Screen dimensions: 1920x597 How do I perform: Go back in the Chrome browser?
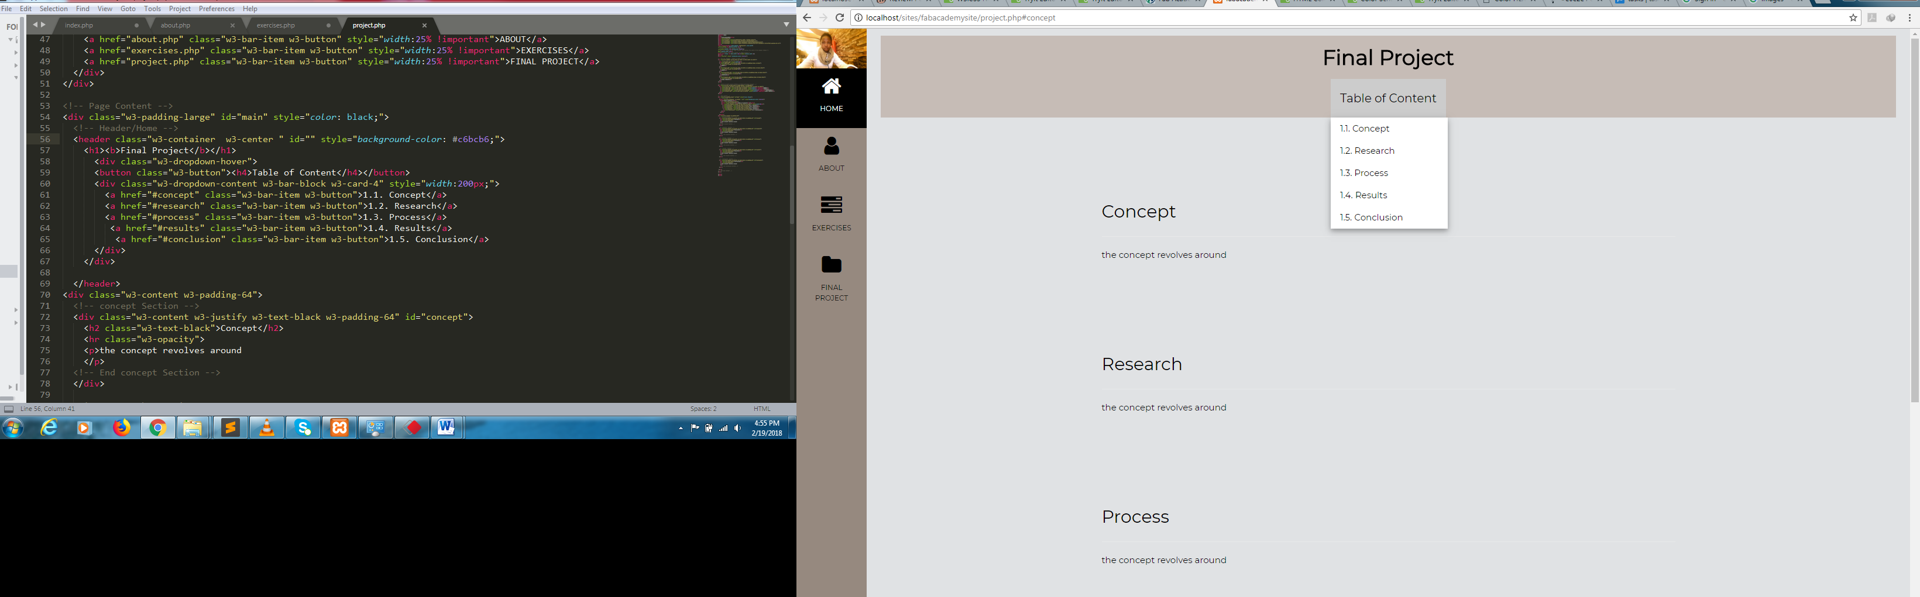806,18
